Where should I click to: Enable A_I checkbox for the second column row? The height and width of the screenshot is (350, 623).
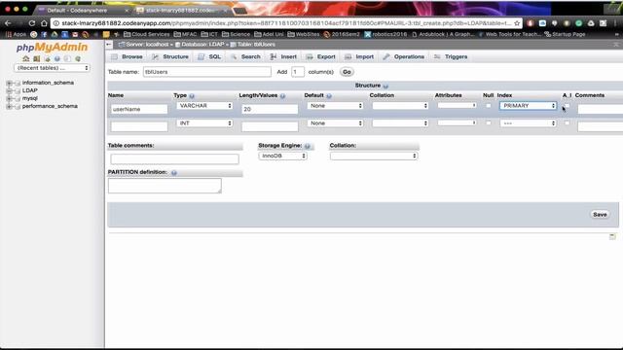[567, 123]
